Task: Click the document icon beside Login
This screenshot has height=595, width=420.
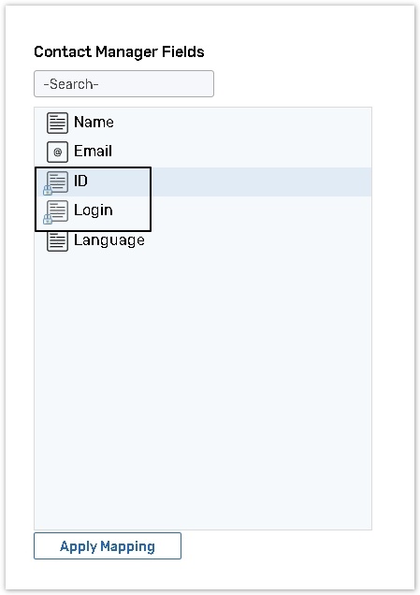Action: 57,210
